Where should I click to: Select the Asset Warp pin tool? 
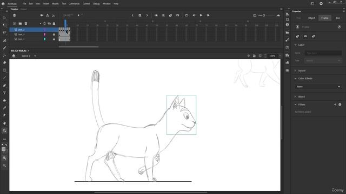pos(4,115)
